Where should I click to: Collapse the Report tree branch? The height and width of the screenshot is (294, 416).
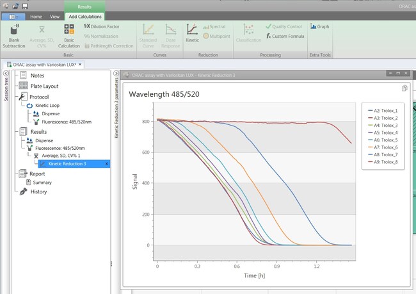tap(17, 174)
